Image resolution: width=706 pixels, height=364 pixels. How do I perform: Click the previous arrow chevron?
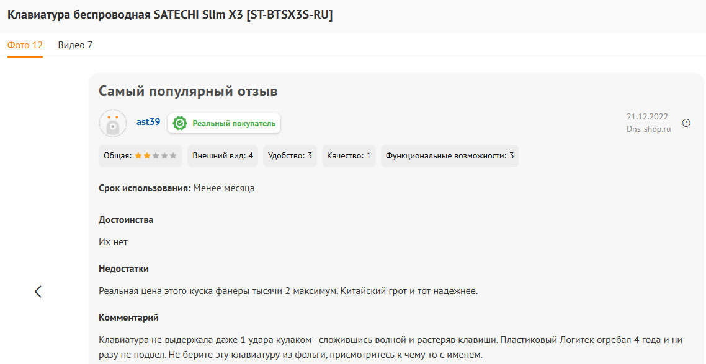(38, 291)
